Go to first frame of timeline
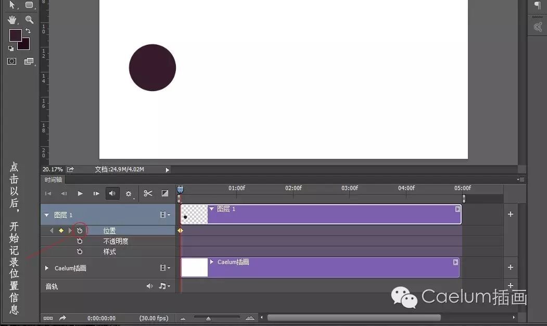The image size is (547, 326). pos(48,193)
